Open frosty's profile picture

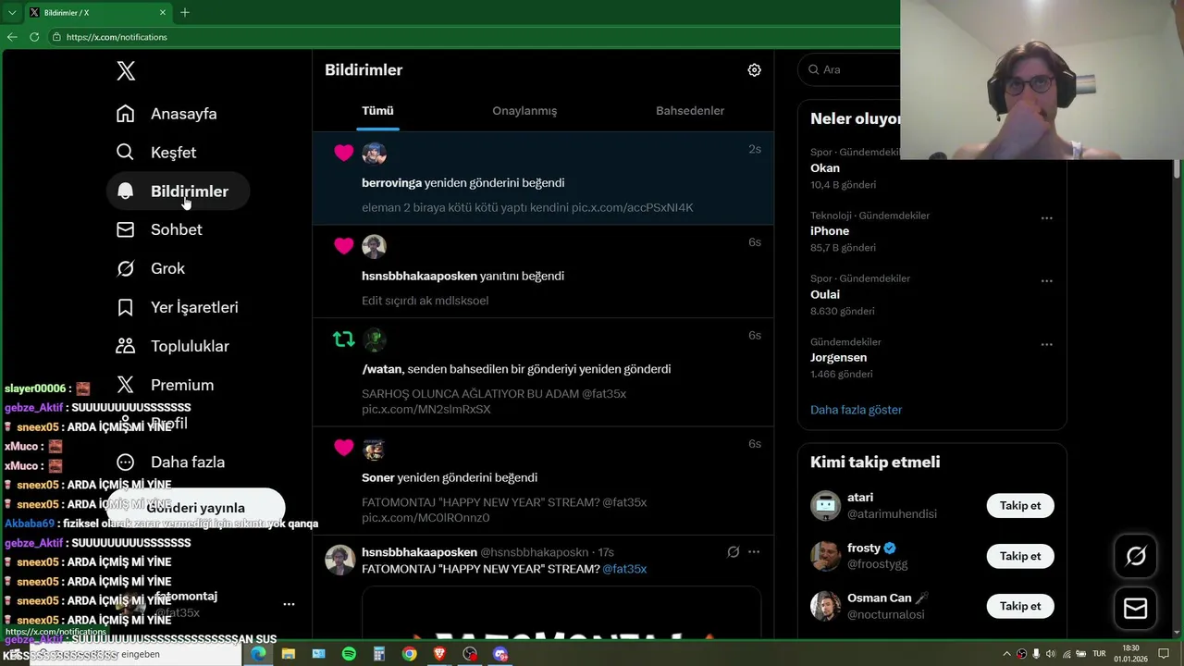tap(825, 556)
